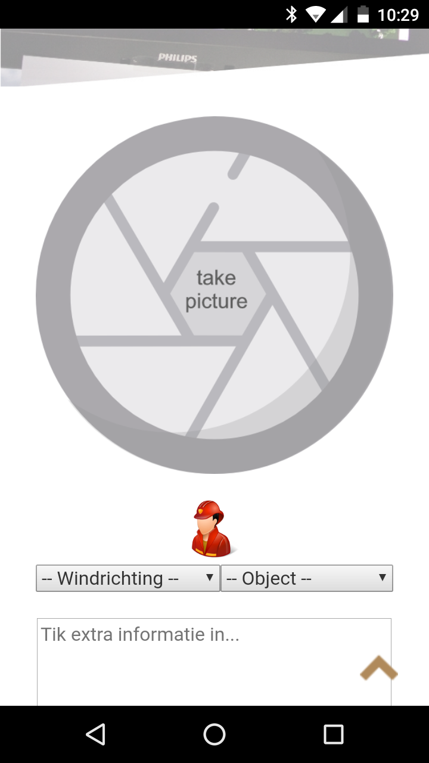This screenshot has width=429, height=763.
Task: Tap the Android recent apps square
Action: pos(334,734)
